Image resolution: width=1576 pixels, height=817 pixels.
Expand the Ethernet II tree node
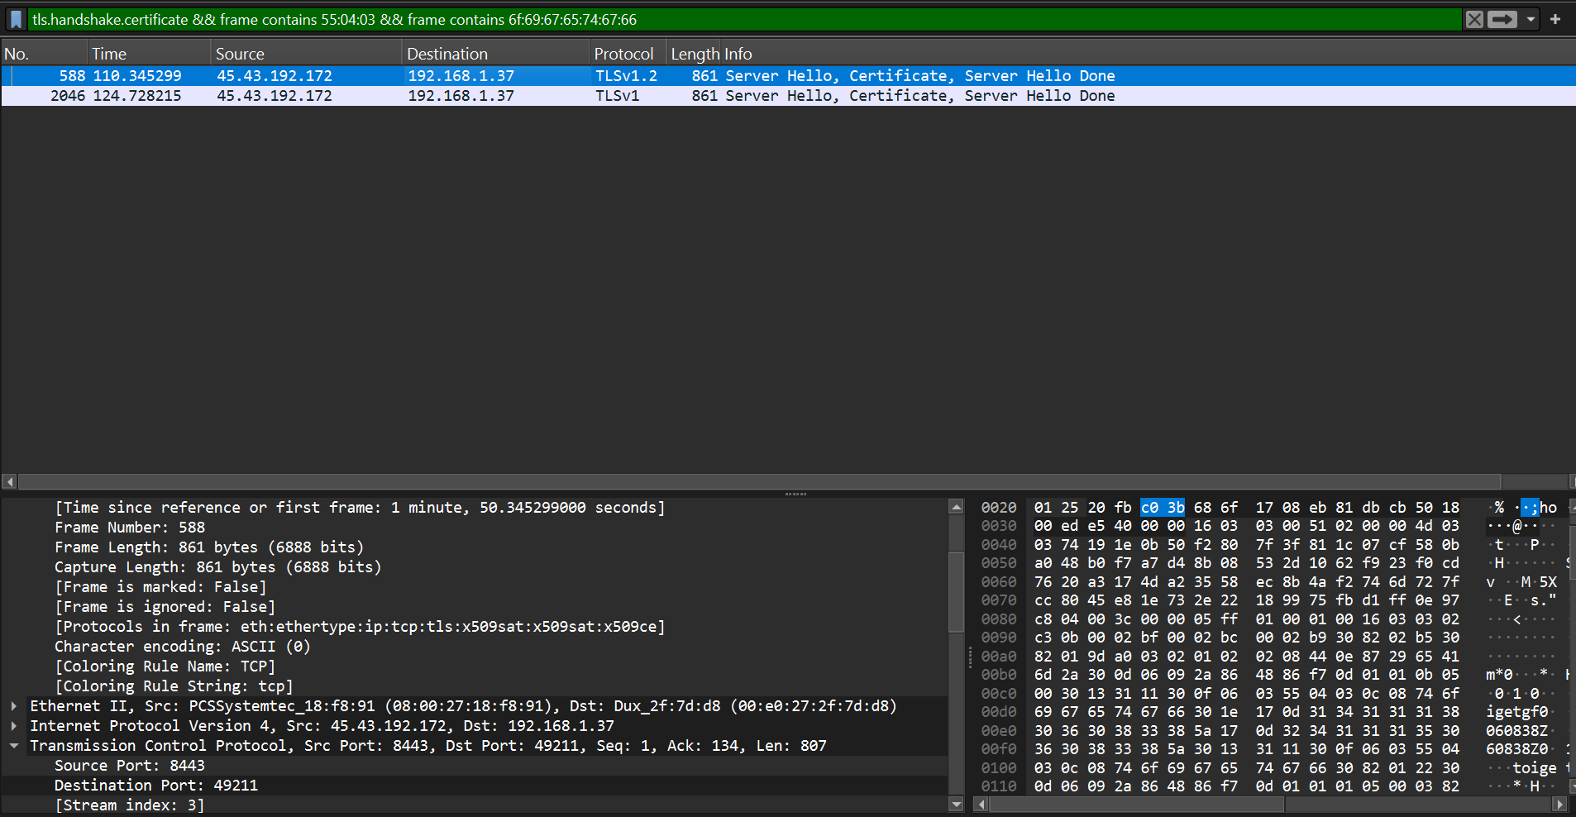pos(14,706)
